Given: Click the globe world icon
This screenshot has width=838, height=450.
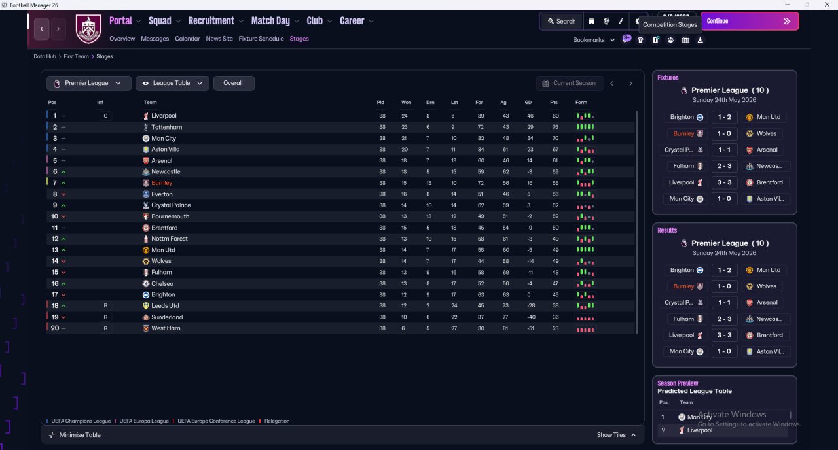Looking at the screenshot, I should (x=607, y=21).
